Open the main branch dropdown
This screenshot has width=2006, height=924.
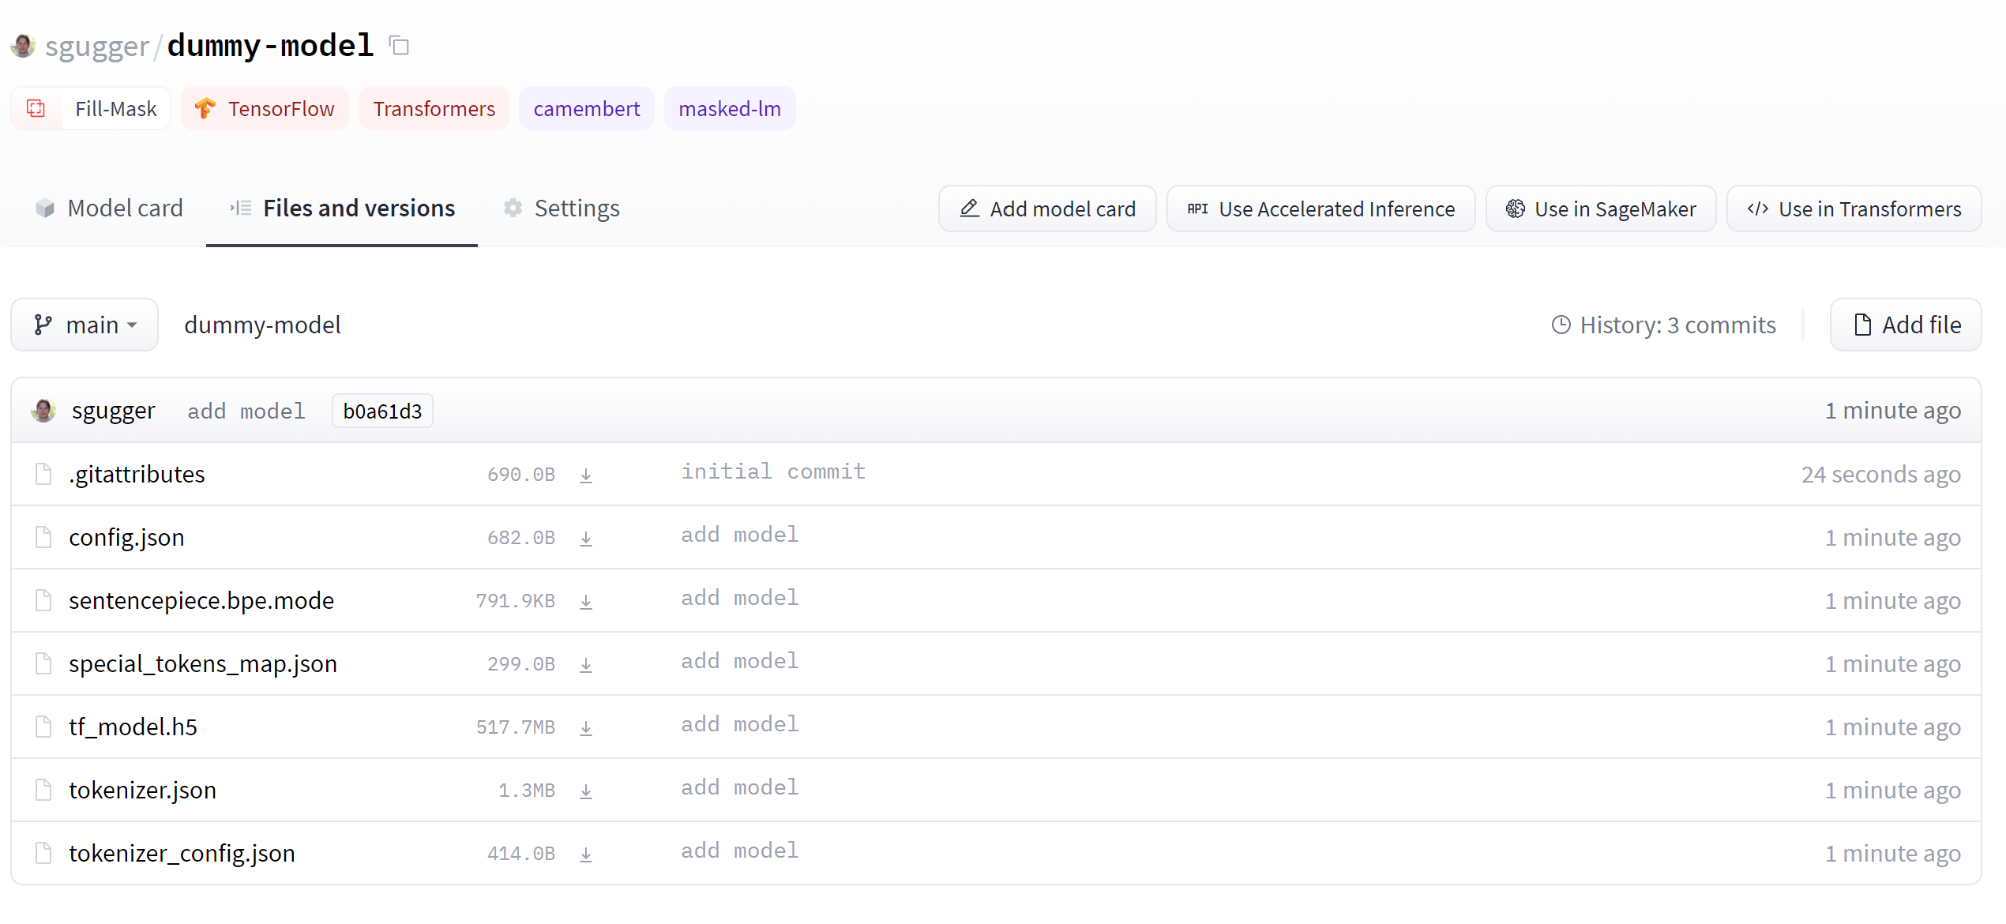pos(83,325)
